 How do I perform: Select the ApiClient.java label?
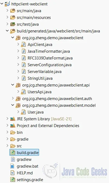(40, 45)
